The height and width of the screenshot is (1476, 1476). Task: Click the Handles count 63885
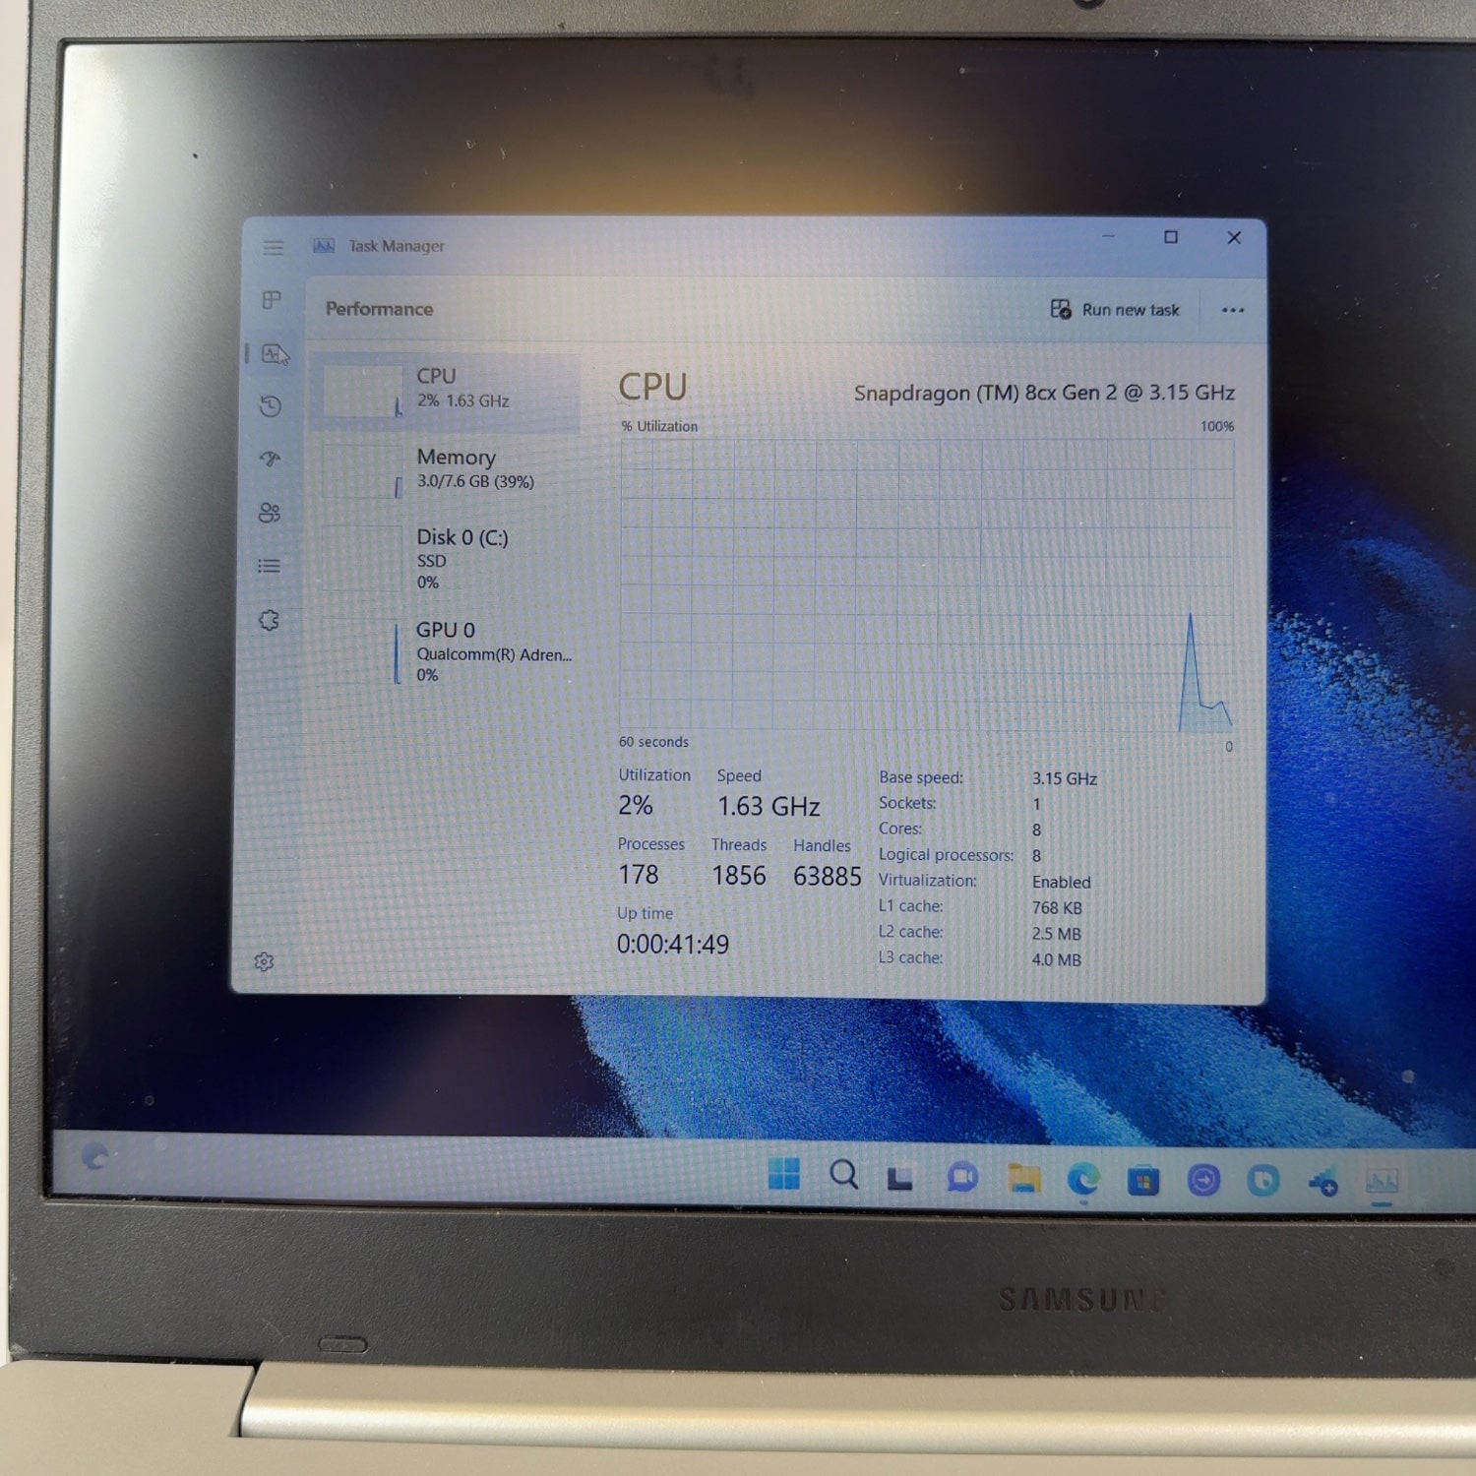(828, 876)
